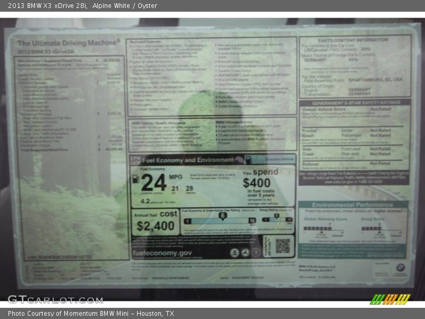425x319 pixels.
Task: Click 'PARTS CONTENT INFORMATION' heading
Action: (353, 40)
